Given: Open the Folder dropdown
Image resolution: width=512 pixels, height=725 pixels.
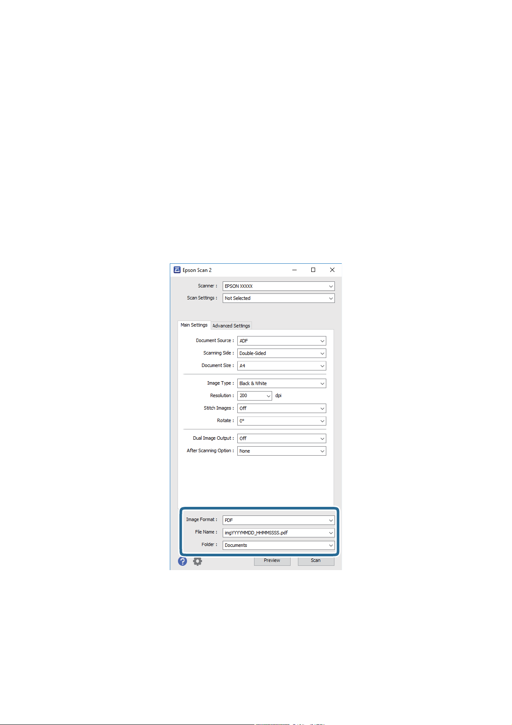Looking at the screenshot, I should point(279,545).
